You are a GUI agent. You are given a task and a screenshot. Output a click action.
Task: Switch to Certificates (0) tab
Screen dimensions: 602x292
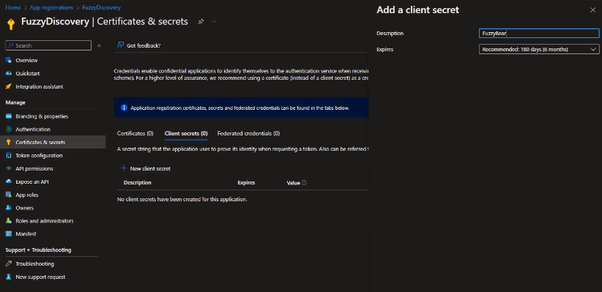point(135,133)
